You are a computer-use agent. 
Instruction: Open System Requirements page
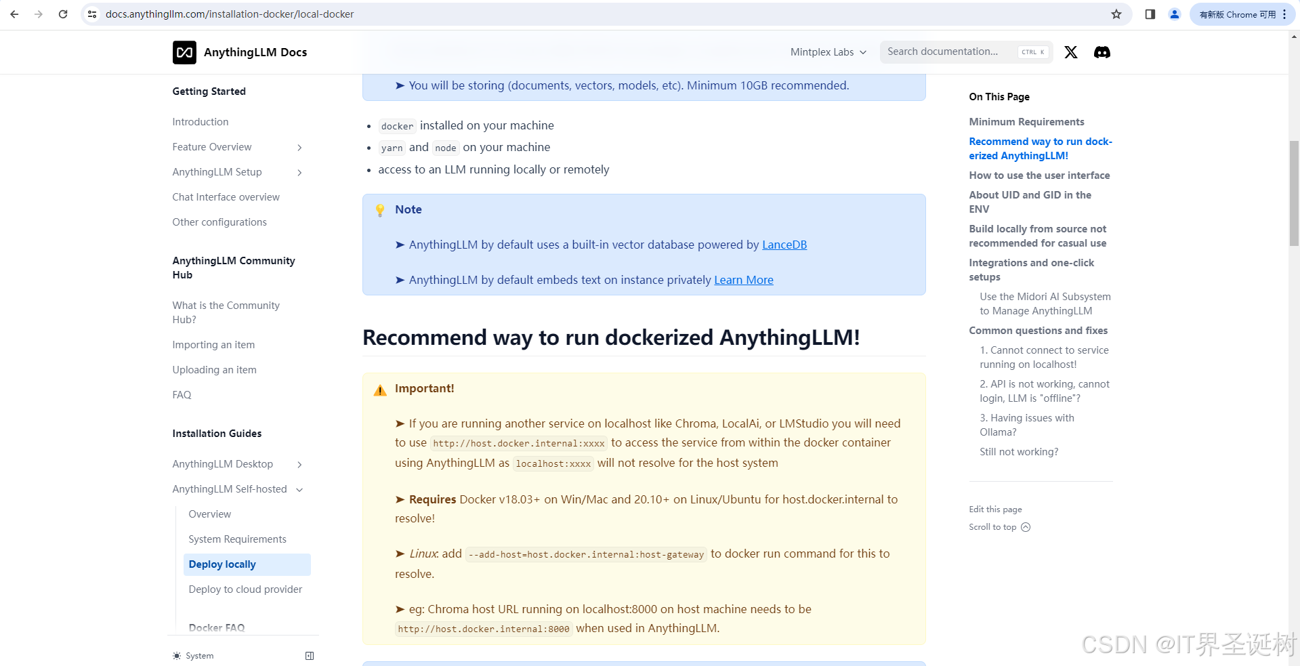tap(237, 539)
